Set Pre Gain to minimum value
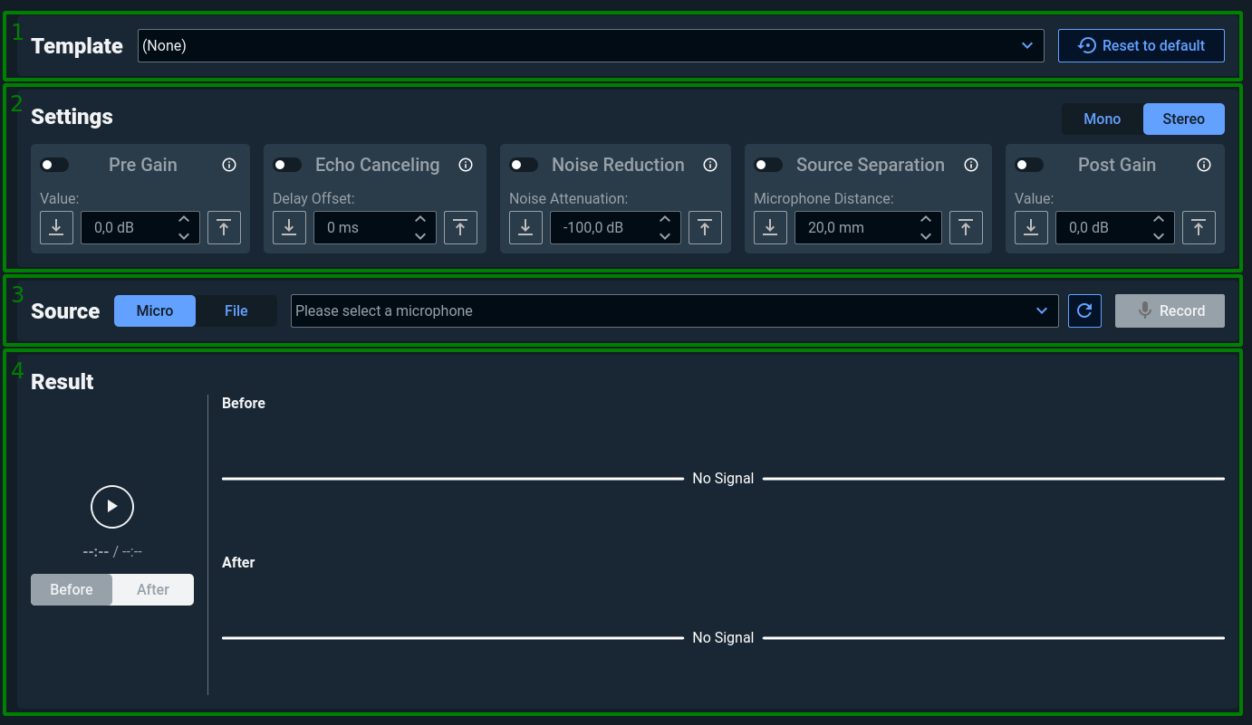Screen dimensions: 1252x725 pyautogui.click(x=56, y=227)
